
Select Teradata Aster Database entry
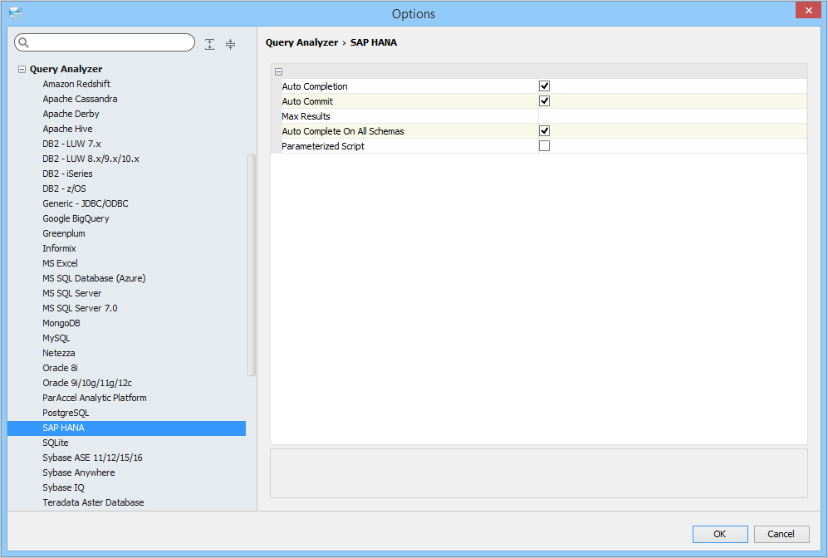click(x=94, y=502)
